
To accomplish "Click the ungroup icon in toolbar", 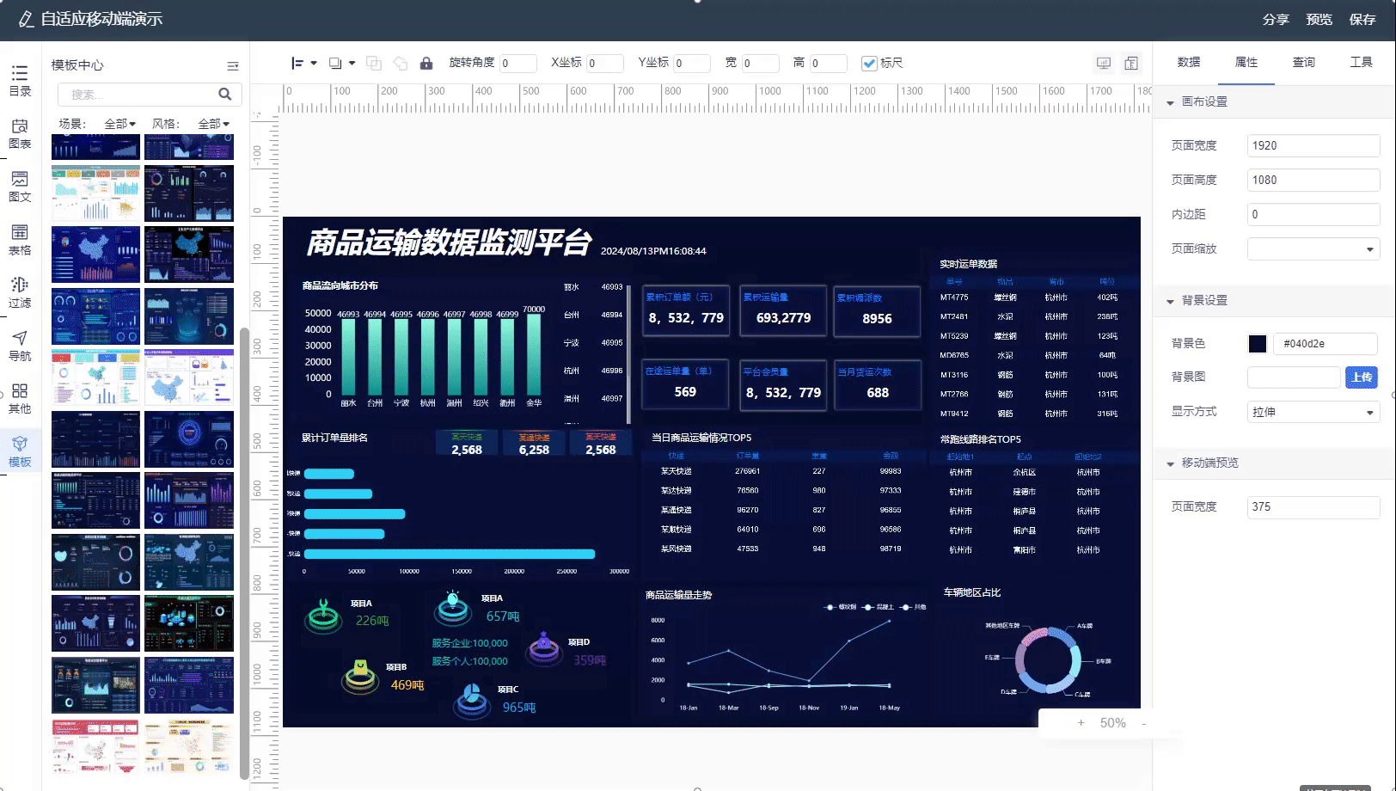I will (x=400, y=63).
